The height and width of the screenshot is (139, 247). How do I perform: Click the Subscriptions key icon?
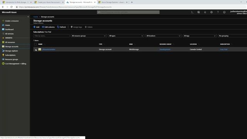[3, 55]
